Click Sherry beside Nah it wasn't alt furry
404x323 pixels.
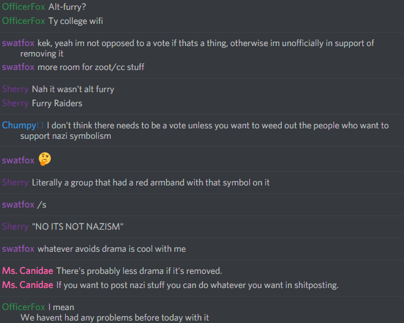[x=15, y=89]
